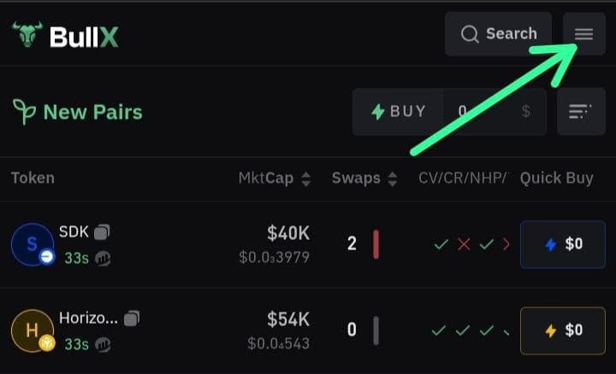The width and height of the screenshot is (616, 374).
Task: Click the SDK red swaps bar
Action: (376, 244)
